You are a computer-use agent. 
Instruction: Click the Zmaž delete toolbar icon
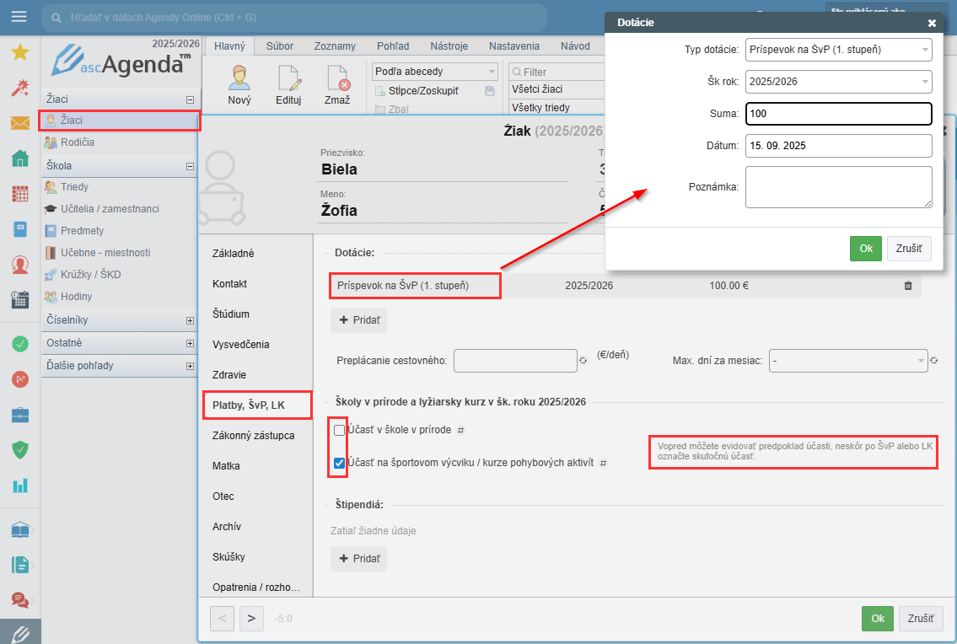pos(337,85)
